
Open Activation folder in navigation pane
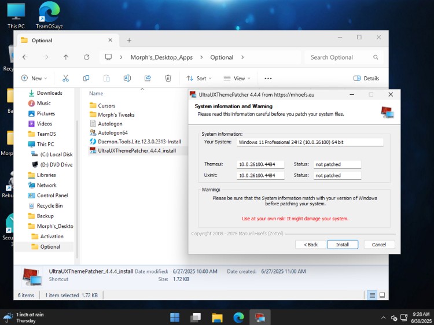47,236
